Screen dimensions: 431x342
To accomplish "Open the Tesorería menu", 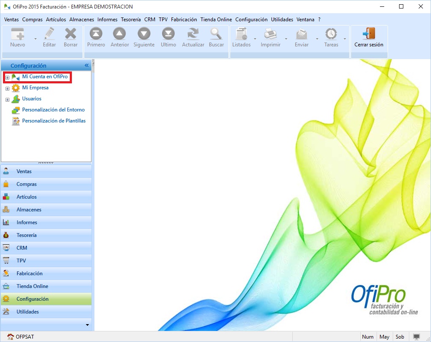I will click(131, 20).
